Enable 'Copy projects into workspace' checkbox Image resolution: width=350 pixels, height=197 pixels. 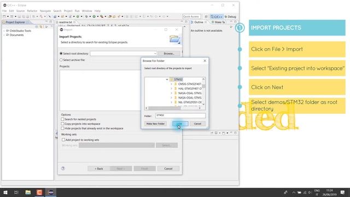(62, 124)
